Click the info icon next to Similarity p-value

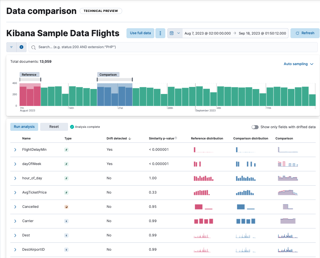[175, 137]
